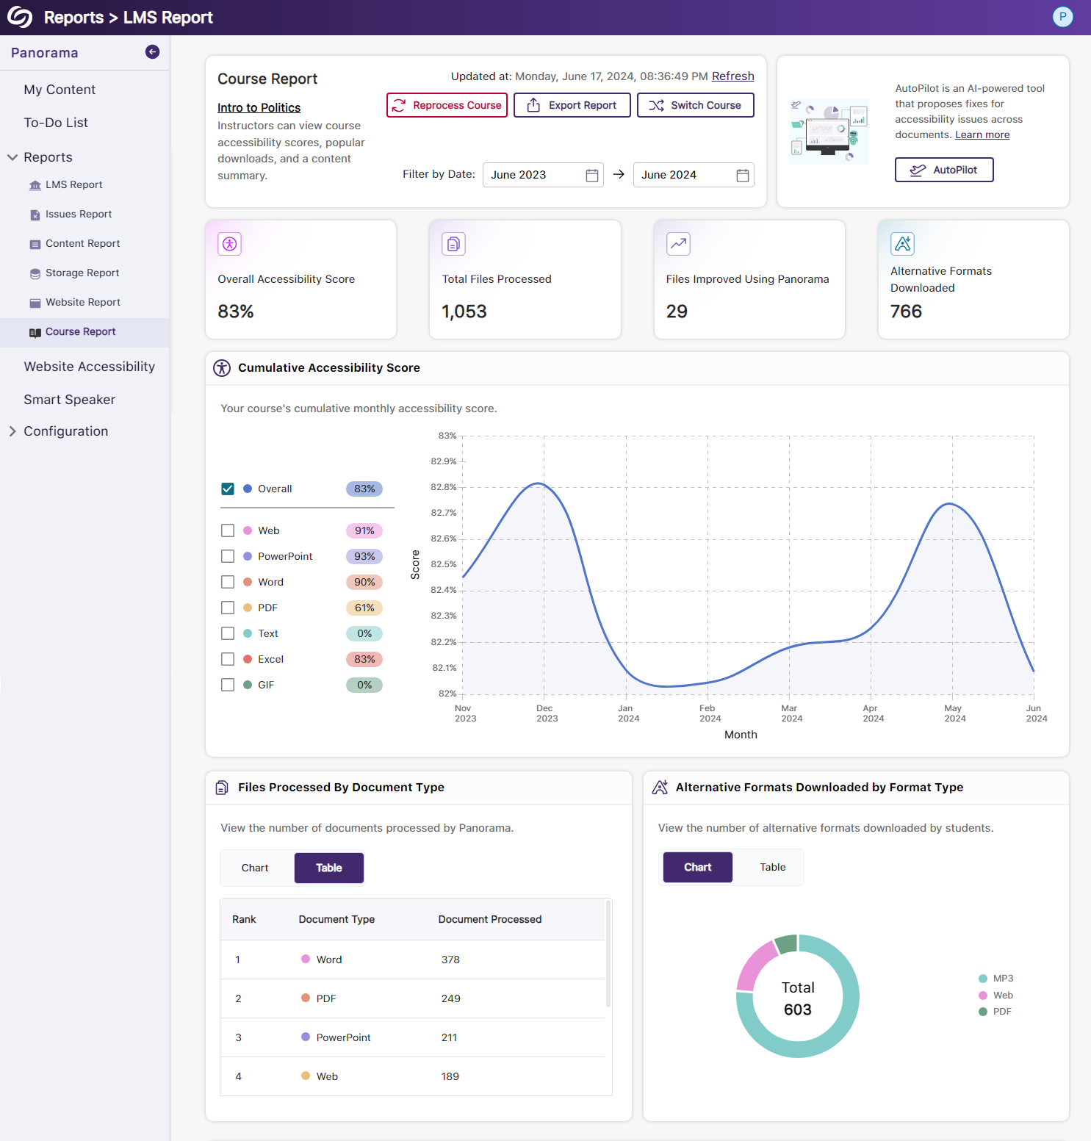Click the user profile avatar icon

(x=1062, y=17)
